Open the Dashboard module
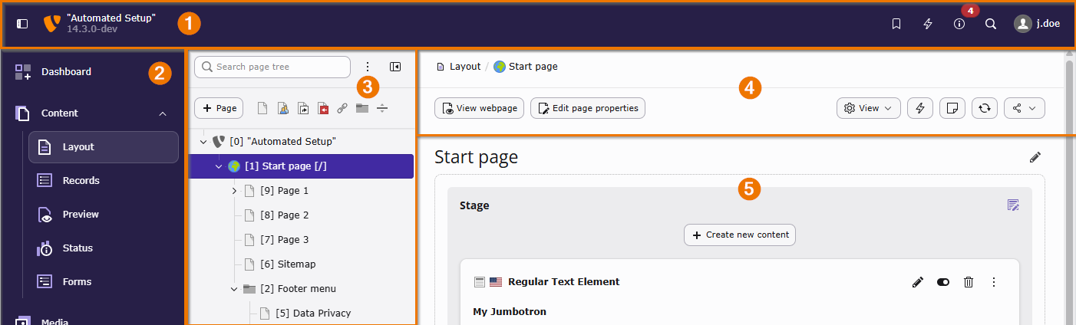Image resolution: width=1076 pixels, height=325 pixels. click(x=92, y=72)
